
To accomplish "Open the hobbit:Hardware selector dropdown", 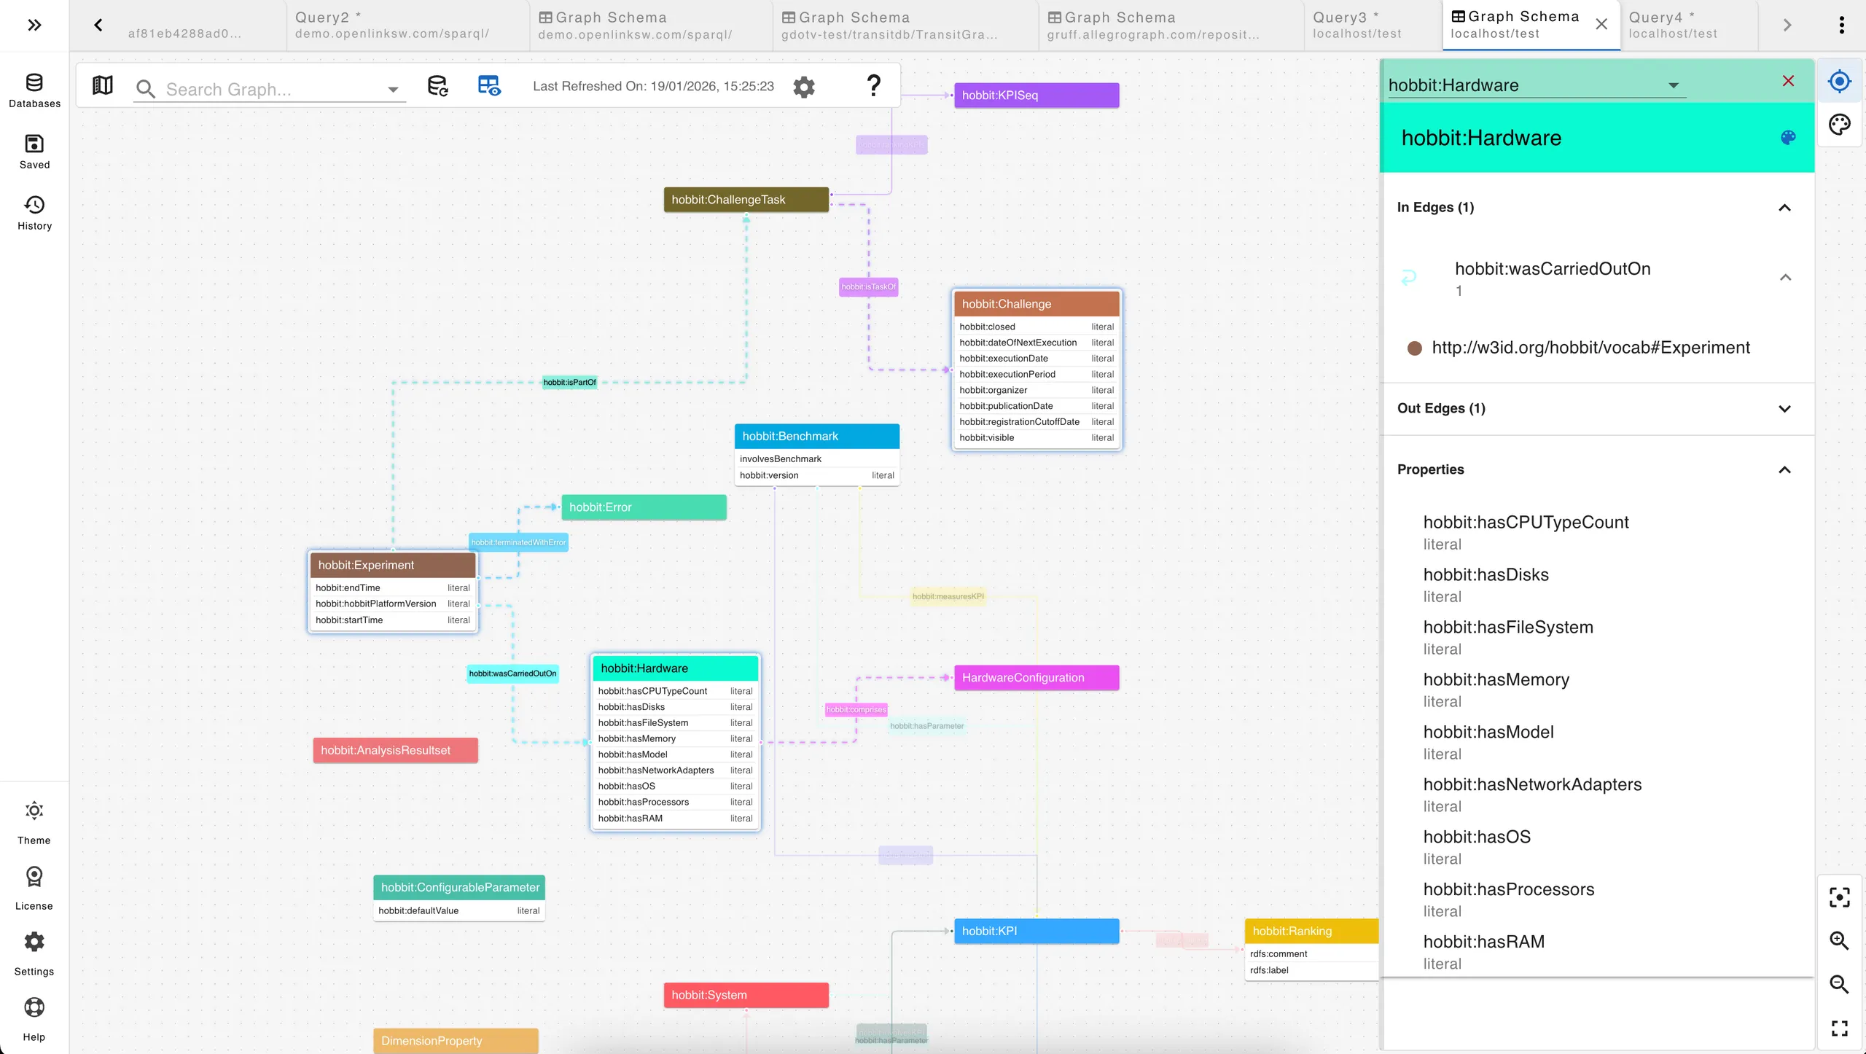I will pos(1674,85).
